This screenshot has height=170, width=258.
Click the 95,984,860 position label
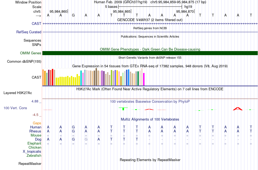58,11
